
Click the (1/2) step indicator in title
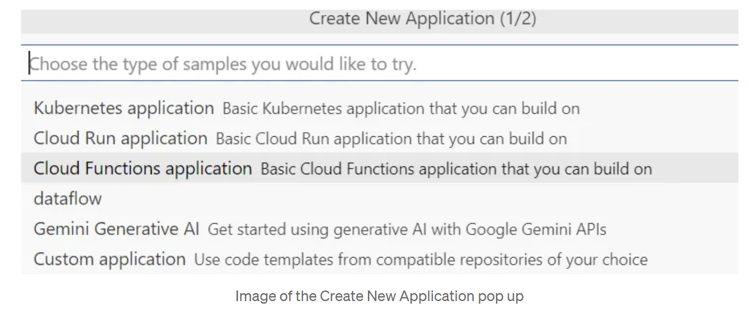(x=517, y=19)
